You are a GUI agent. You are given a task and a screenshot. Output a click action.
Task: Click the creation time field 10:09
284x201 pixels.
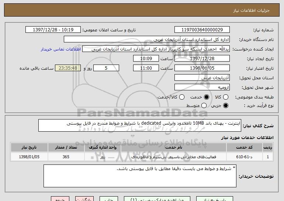146,59
